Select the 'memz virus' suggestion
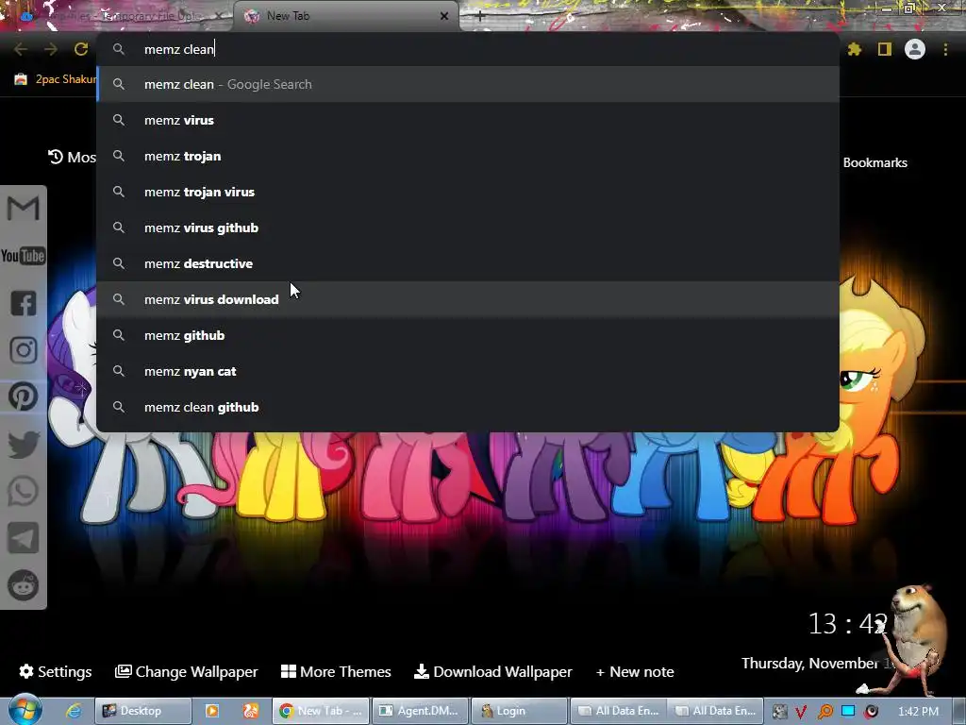This screenshot has height=725, width=966. pos(468,120)
